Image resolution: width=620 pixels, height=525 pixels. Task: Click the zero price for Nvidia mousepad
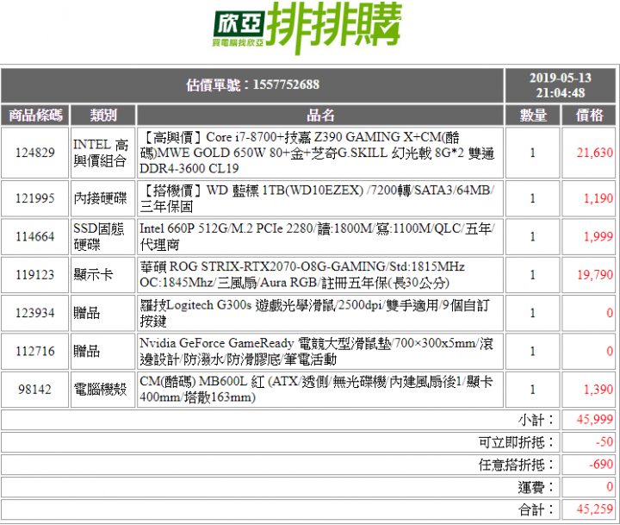(x=610, y=351)
